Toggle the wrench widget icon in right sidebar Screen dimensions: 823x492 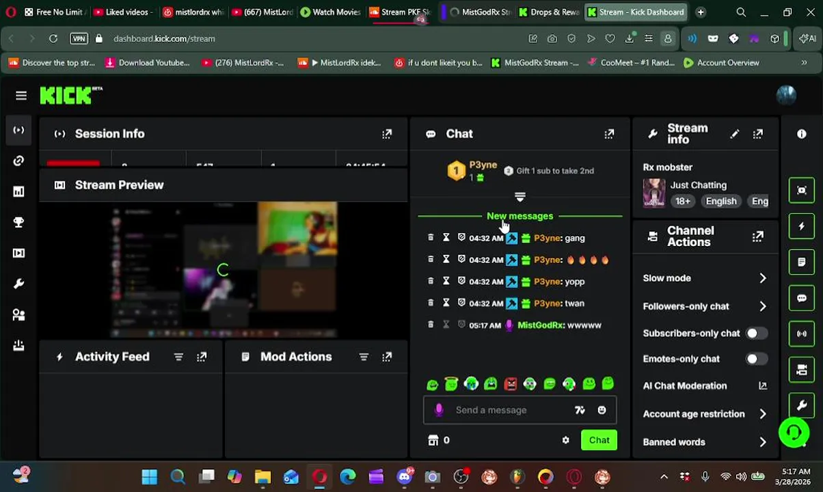pos(802,405)
